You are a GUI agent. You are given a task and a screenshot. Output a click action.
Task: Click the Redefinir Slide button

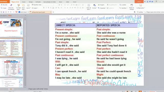[37, 5]
